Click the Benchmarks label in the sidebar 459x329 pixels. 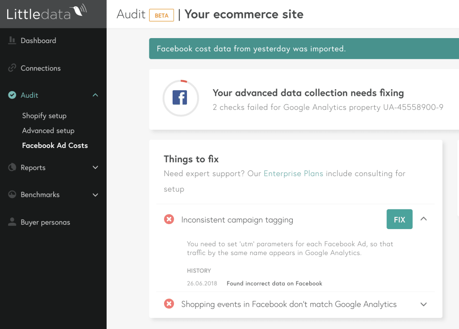[x=40, y=195]
